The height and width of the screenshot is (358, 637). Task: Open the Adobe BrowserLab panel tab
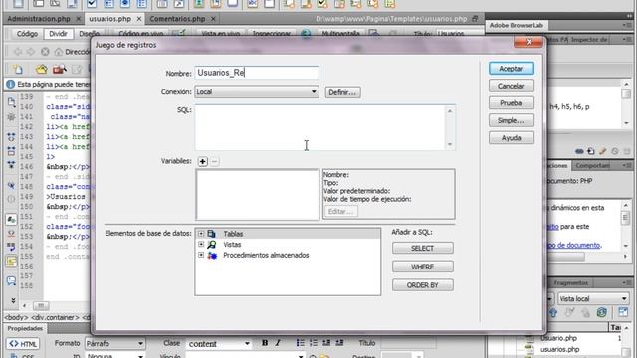516,25
